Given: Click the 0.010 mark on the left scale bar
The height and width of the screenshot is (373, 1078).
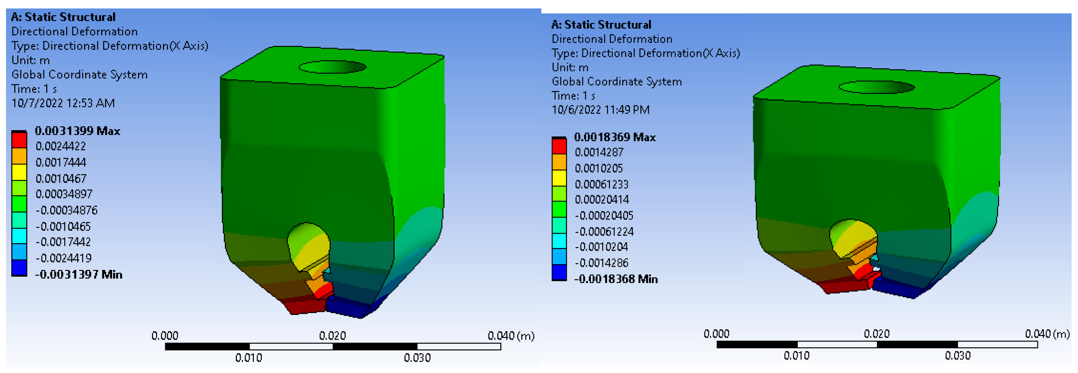Looking at the screenshot, I should coord(249,357).
